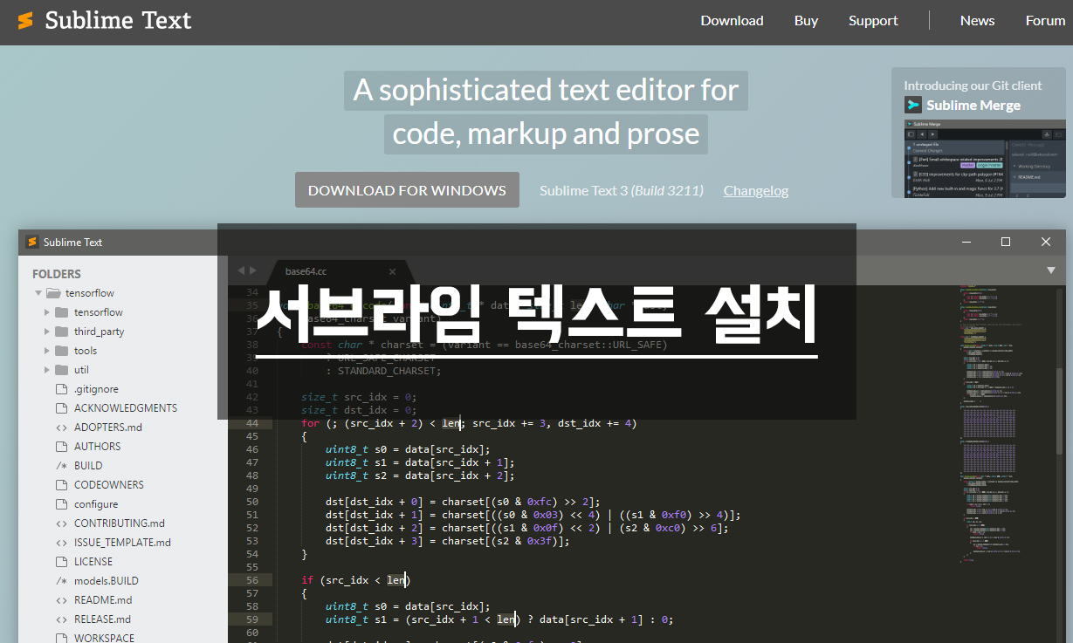Select CODEOWNERS in the folder tree
Screen dimensions: 1073x643
pos(109,485)
